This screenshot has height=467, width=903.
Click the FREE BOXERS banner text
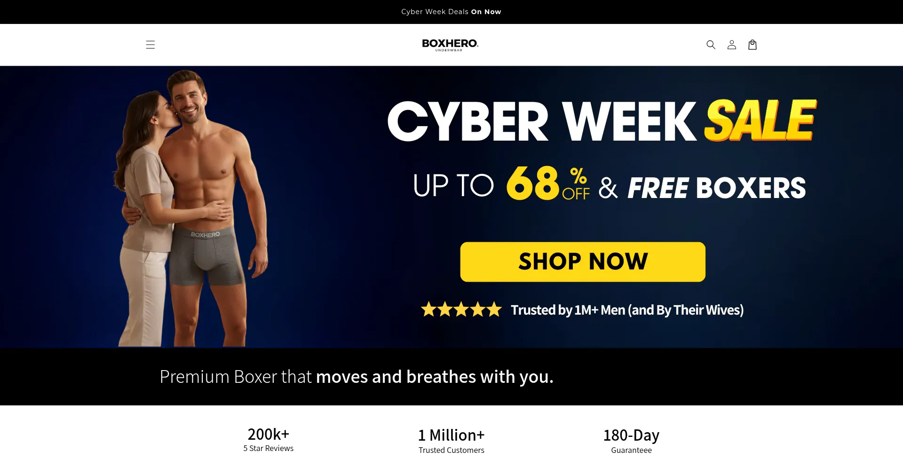click(x=717, y=188)
